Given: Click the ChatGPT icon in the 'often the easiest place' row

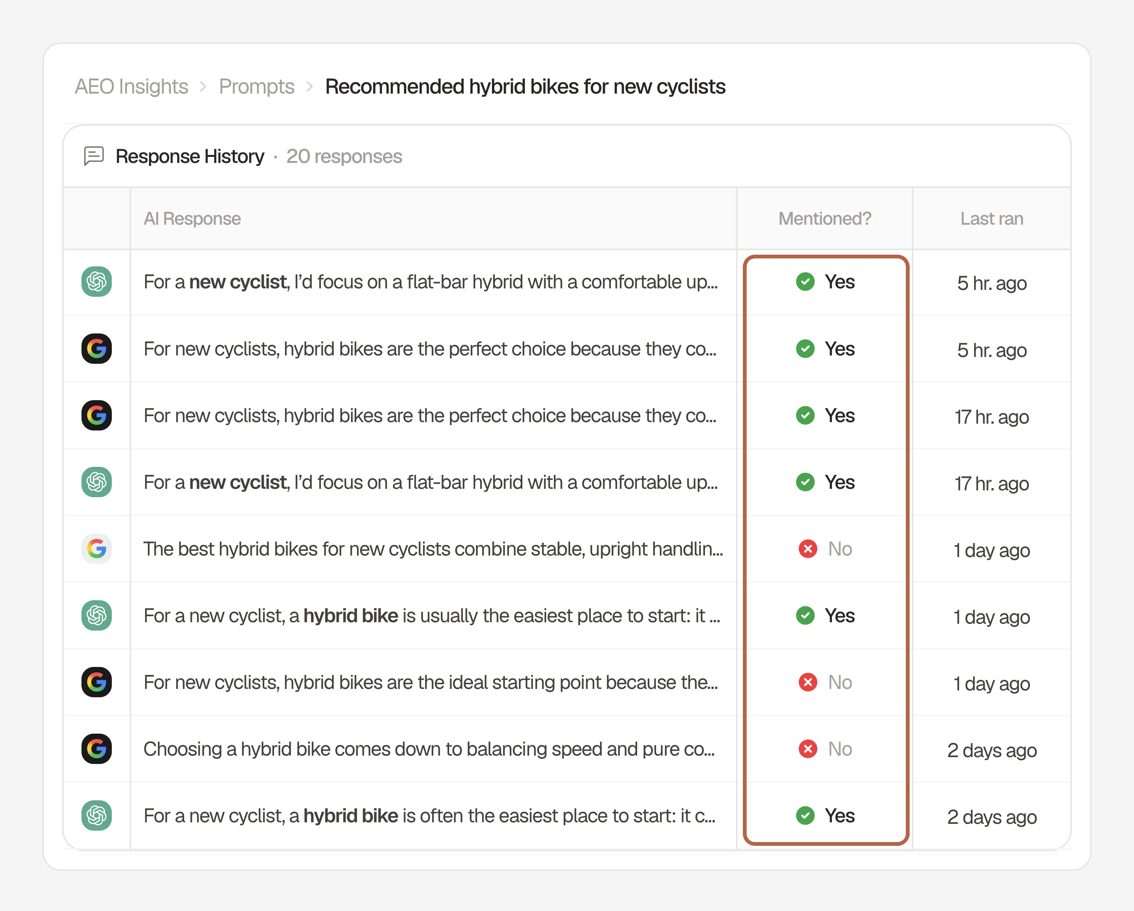Looking at the screenshot, I should (97, 816).
